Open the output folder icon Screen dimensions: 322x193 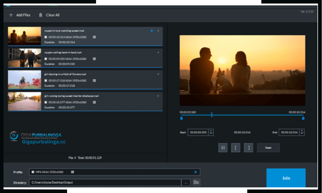coord(196,183)
